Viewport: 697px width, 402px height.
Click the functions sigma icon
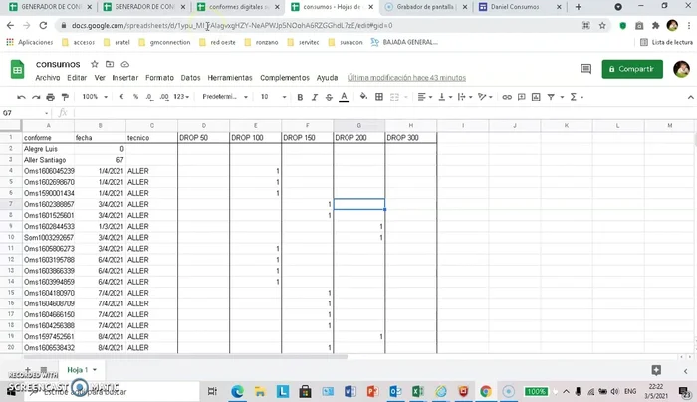coord(578,97)
